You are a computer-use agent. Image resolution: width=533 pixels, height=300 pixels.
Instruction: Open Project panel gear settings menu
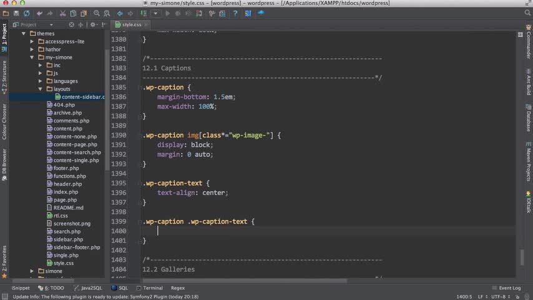[x=93, y=24]
